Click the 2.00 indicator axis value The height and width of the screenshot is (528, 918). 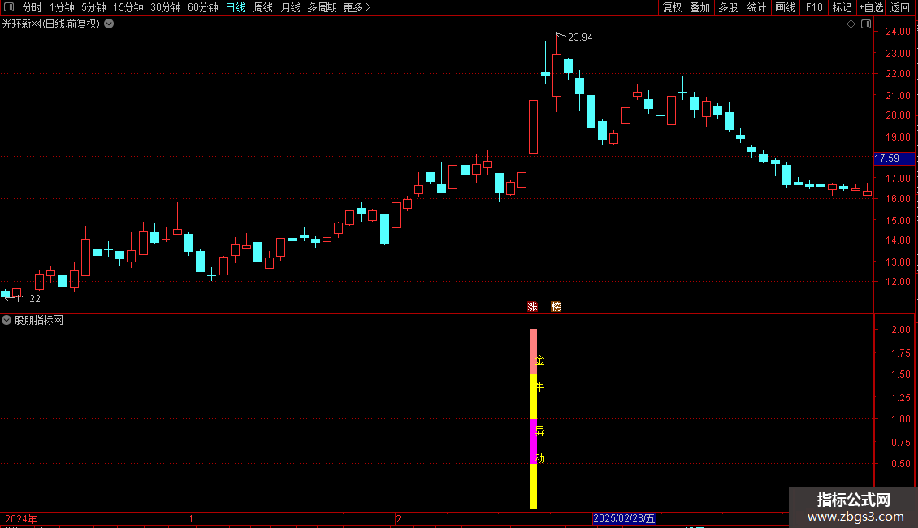[x=900, y=330]
